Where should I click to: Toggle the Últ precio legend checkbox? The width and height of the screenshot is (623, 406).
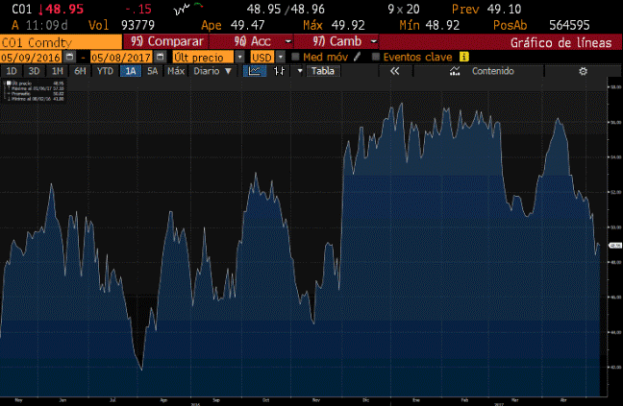tap(9, 84)
